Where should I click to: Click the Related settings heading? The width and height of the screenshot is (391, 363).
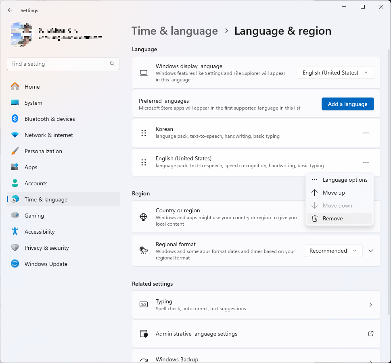153,284
